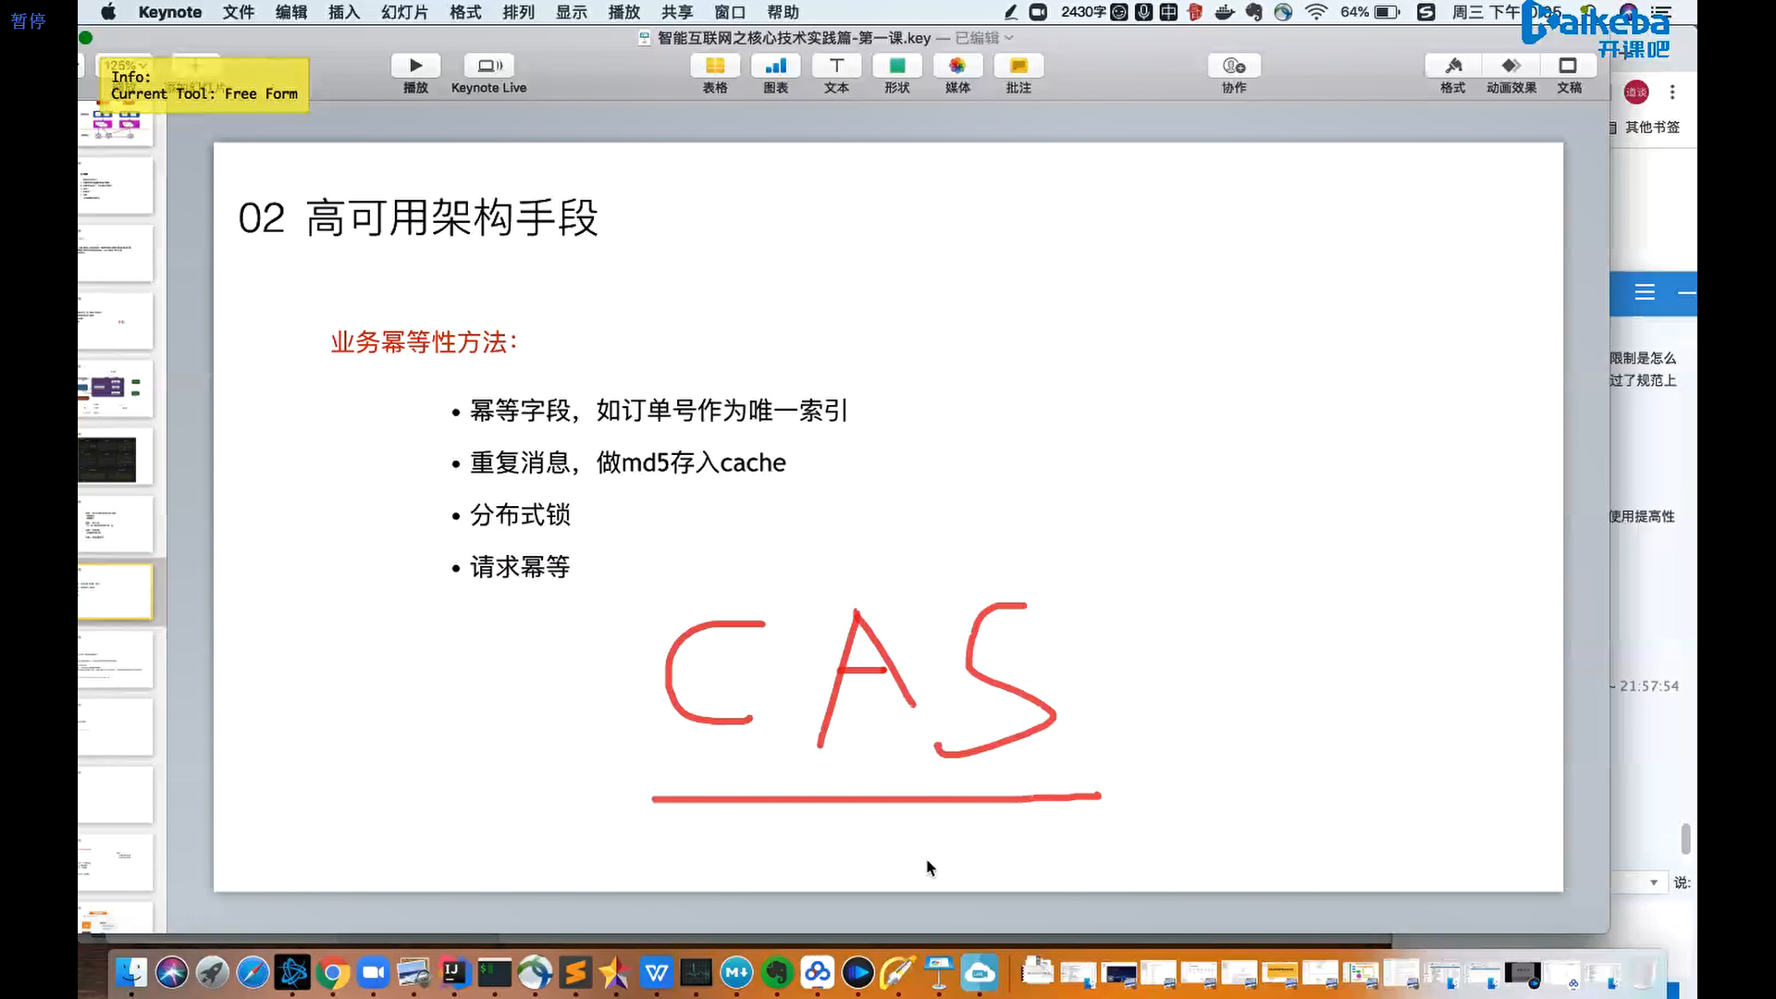1776x999 pixels.
Task: Open Keynote Live from the toolbar
Action: click(489, 67)
